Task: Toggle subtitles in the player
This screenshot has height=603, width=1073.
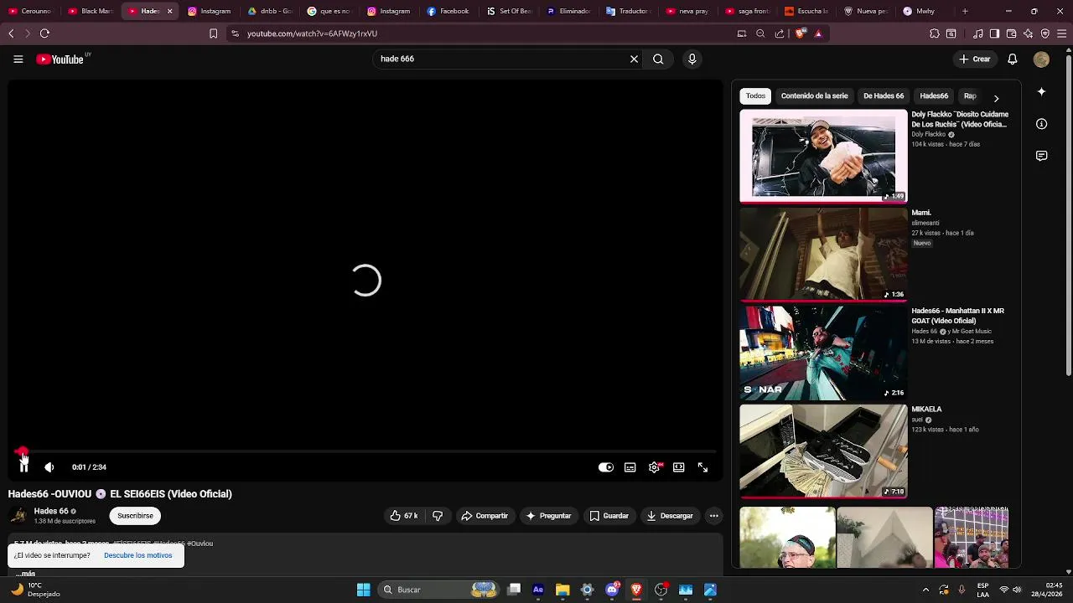Action: (630, 467)
